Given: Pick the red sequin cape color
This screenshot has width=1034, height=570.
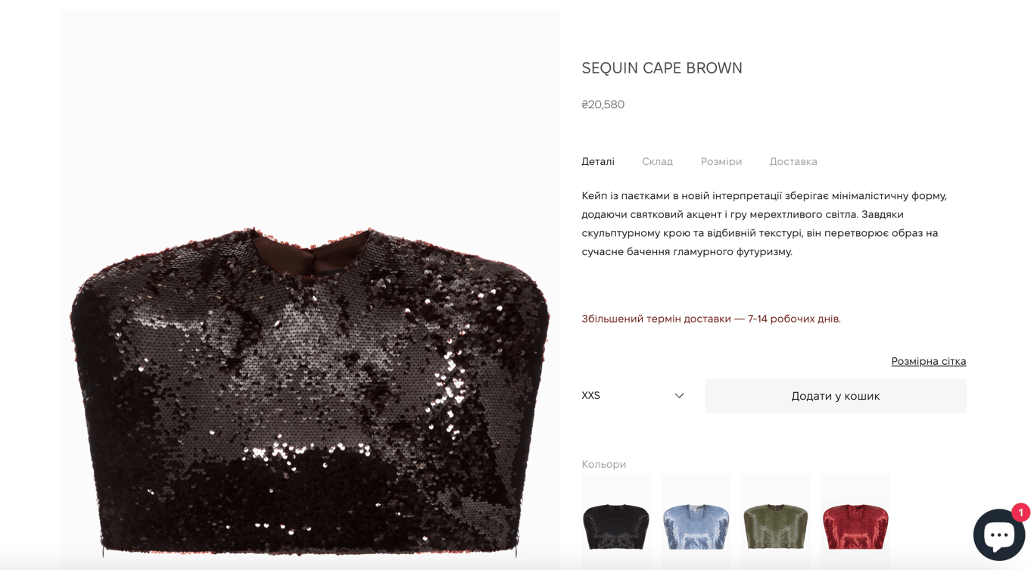Looking at the screenshot, I should click(x=855, y=522).
